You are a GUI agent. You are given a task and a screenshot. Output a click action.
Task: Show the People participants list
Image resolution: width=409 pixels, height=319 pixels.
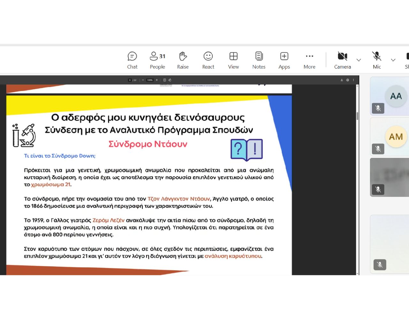click(x=158, y=60)
